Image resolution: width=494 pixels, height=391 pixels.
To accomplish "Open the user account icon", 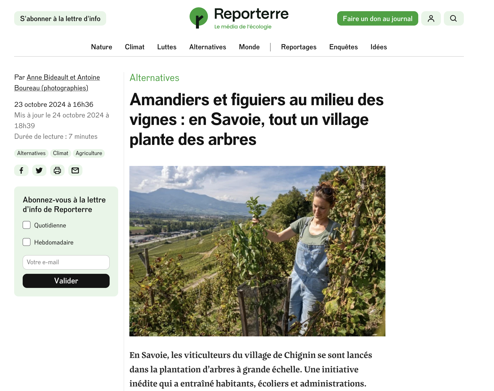I will [431, 18].
